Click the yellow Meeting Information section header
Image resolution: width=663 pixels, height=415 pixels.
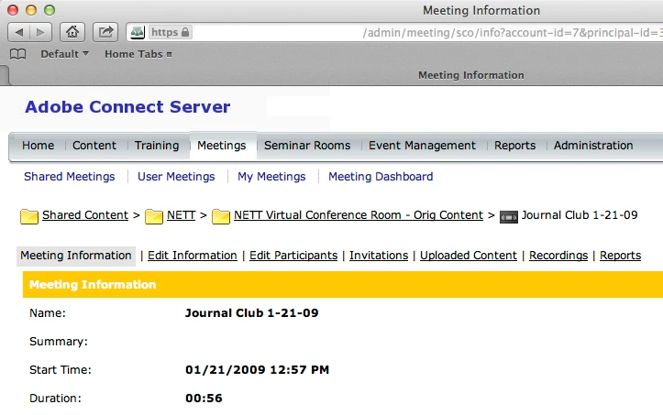click(x=343, y=285)
